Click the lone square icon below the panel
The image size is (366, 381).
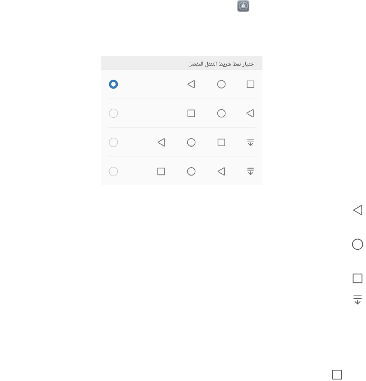pos(337,375)
